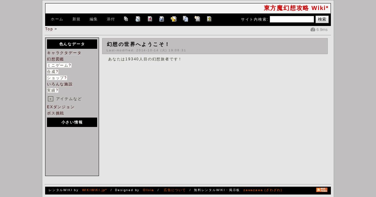Open the 実績? sidebar link
376x197 pixels.
click(x=53, y=90)
